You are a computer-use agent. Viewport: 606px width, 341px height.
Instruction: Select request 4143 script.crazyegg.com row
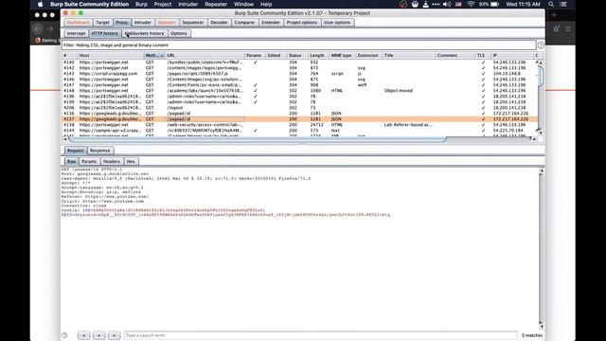(x=299, y=74)
